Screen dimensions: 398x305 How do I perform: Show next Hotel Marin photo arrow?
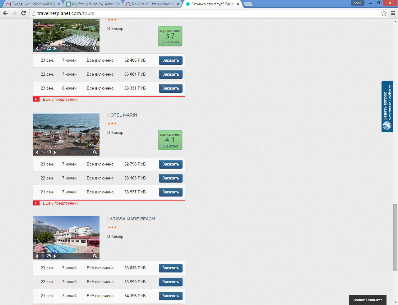click(x=55, y=152)
